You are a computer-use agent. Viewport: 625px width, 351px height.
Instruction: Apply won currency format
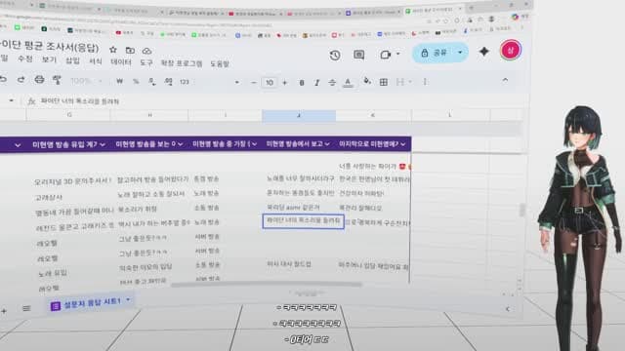click(119, 81)
